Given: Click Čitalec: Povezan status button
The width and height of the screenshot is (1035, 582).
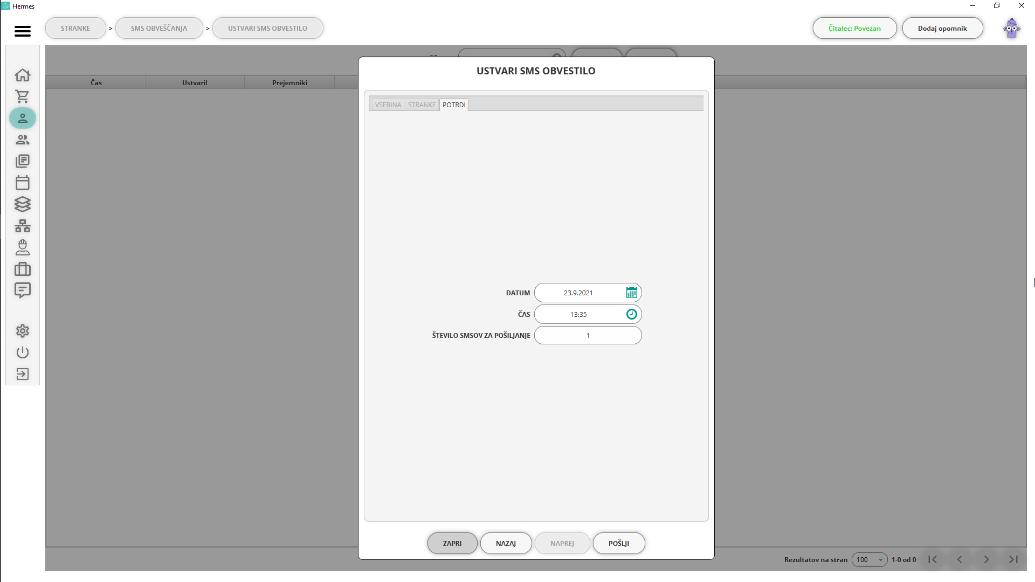Looking at the screenshot, I should tap(855, 28).
